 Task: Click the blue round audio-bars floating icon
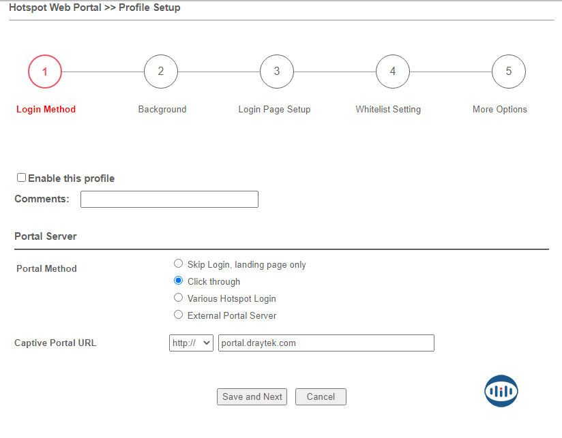[x=501, y=391]
